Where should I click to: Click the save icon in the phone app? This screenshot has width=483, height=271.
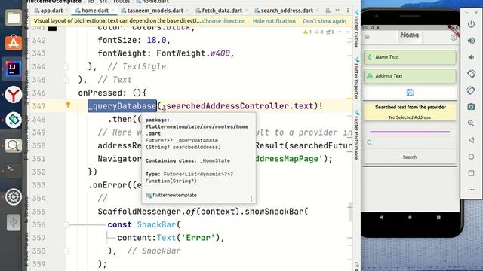click(410, 92)
